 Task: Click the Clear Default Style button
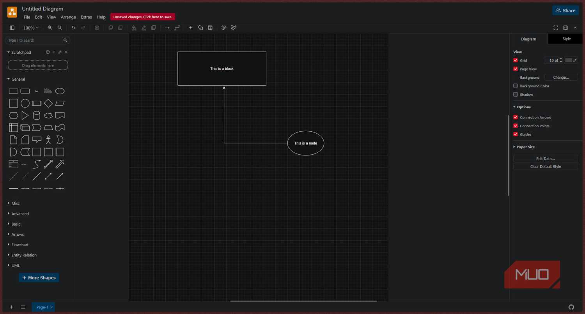click(x=545, y=167)
